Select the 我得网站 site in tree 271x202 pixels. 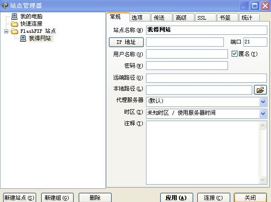40,38
